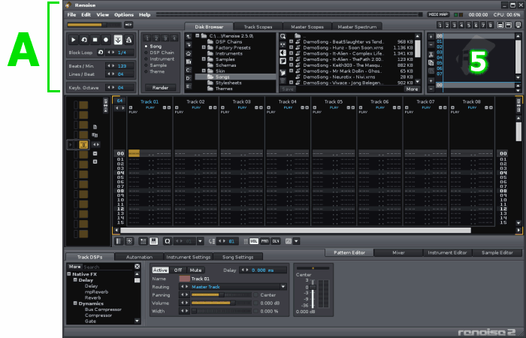Switch to the Track Scopes tab
Screen dimensions: 526x338
[258, 27]
